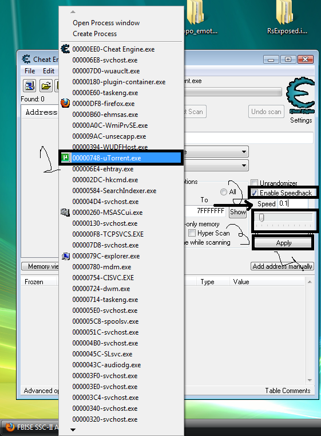The width and height of the screenshot is (321, 436).
Task: Choose Open Process window menu entry
Action: point(106,23)
